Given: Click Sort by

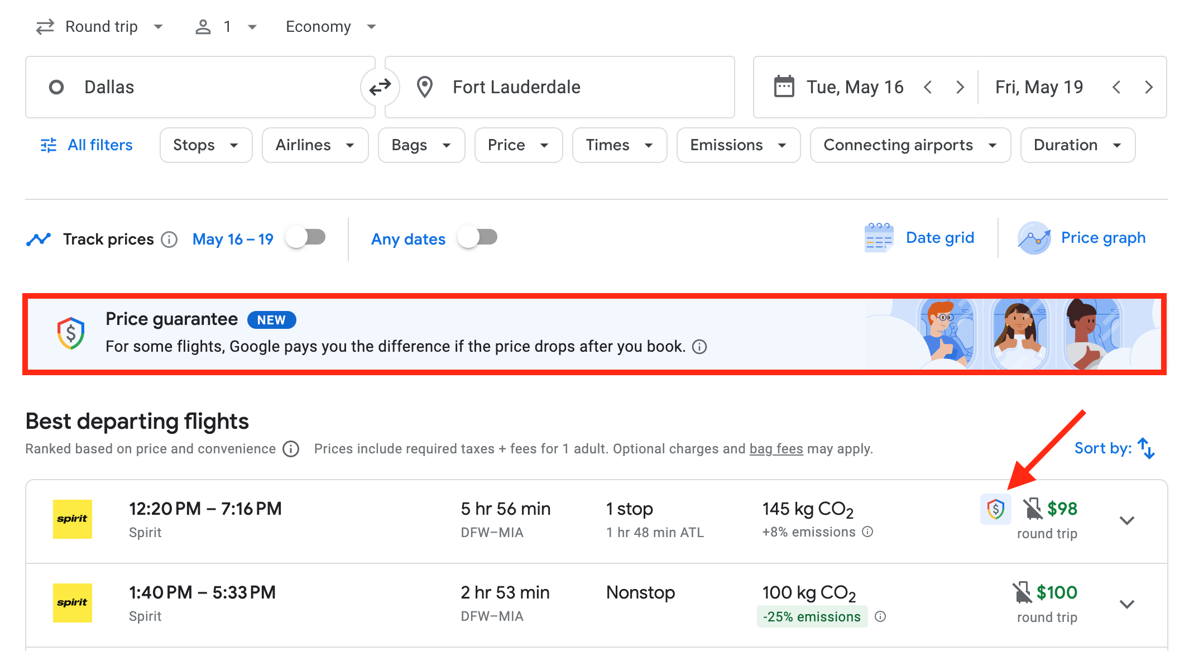Looking at the screenshot, I should coord(1115,448).
